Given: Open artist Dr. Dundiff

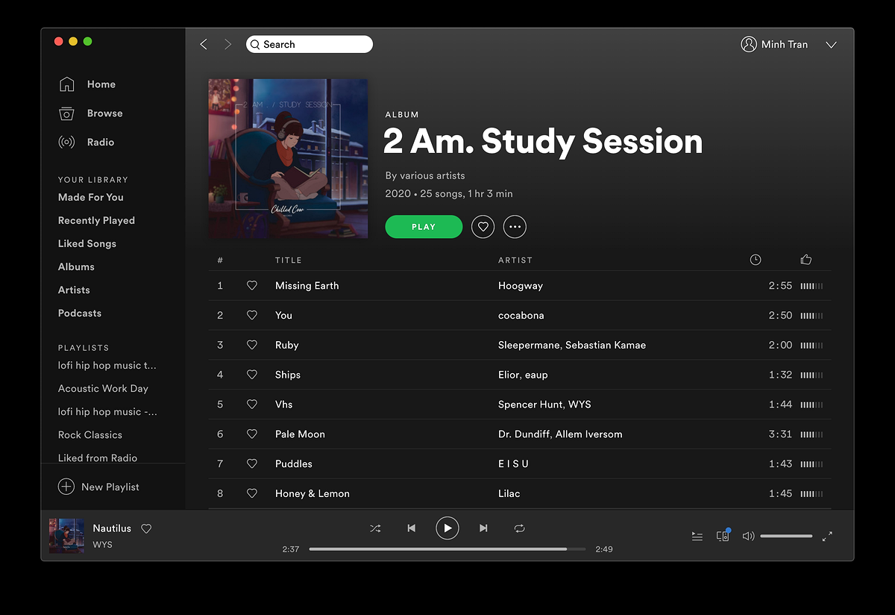Looking at the screenshot, I should [524, 434].
